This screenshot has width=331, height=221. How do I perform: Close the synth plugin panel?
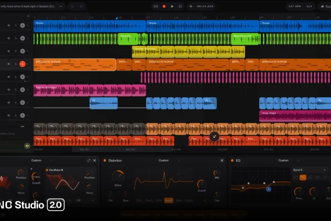point(94,161)
